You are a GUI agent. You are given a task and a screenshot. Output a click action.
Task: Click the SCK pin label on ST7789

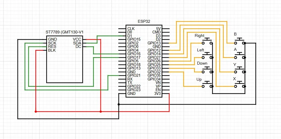click(52, 43)
